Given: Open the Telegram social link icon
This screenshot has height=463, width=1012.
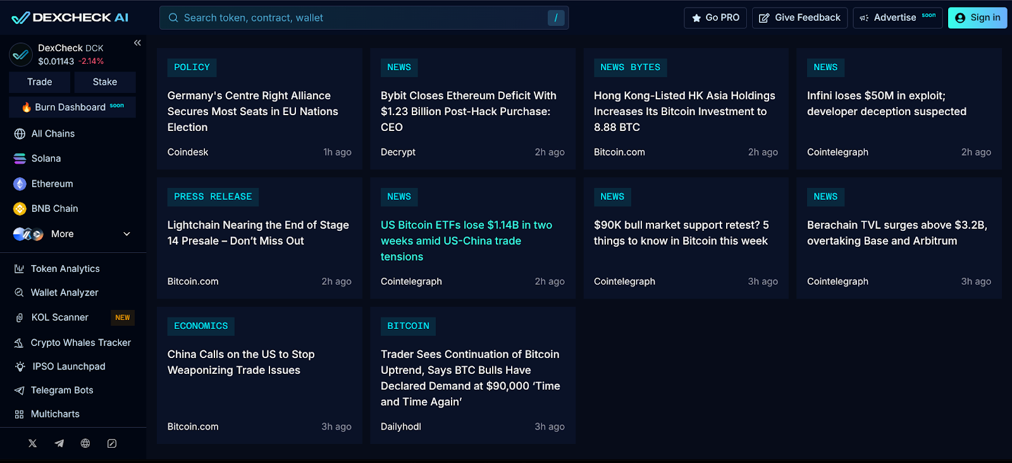Looking at the screenshot, I should pos(59,443).
